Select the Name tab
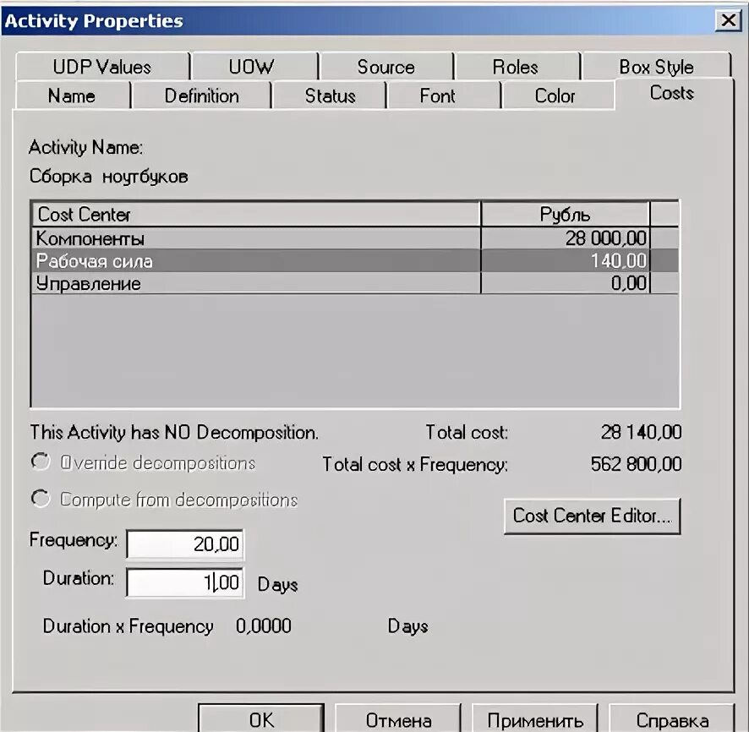 tap(73, 96)
